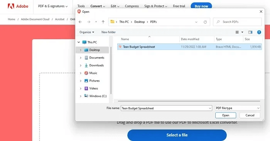The width and height of the screenshot is (270, 141).
Task: Select the Teen Budget Spreadsheet file row
Action: (x=189, y=46)
